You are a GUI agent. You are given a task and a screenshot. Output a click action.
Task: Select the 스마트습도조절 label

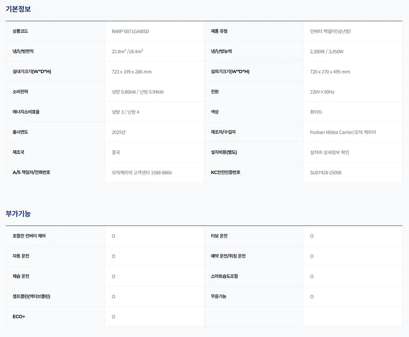tap(224, 276)
